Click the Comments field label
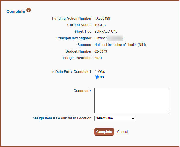 click(x=82, y=91)
